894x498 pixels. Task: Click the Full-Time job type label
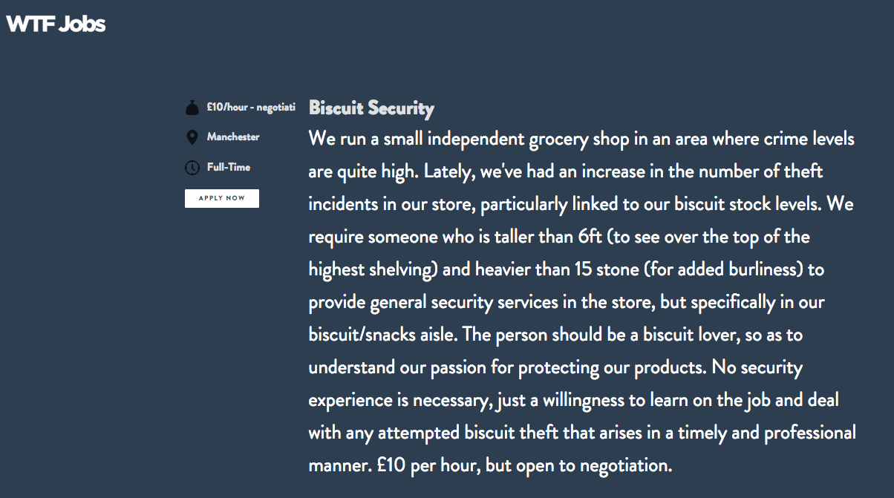pos(229,167)
